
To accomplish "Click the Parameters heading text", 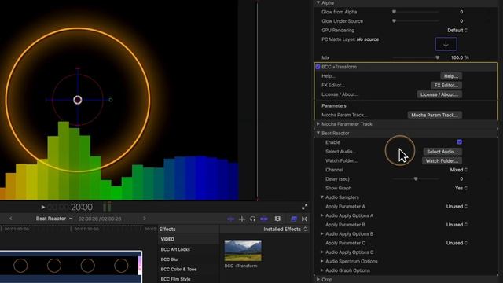I will [333, 105].
